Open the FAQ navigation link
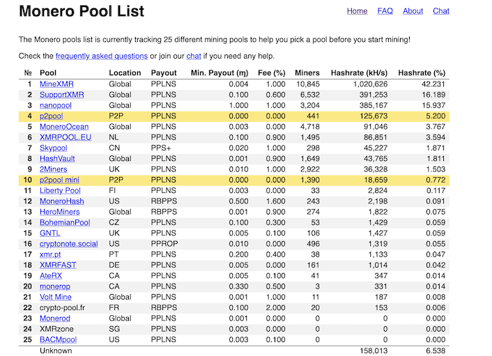The image size is (492, 356). pyautogui.click(x=385, y=11)
